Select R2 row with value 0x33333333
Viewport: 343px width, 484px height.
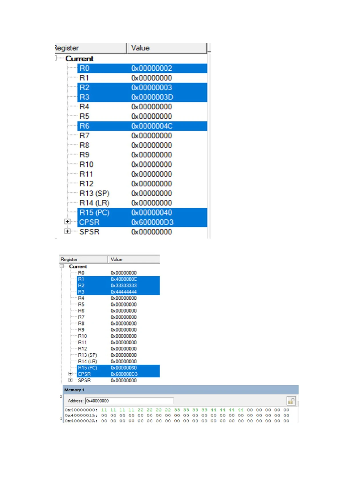[118, 285]
